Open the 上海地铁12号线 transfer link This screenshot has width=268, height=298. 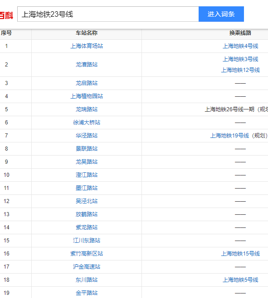(240, 70)
